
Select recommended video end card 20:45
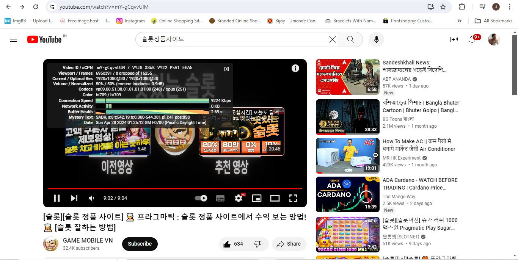point(242,131)
